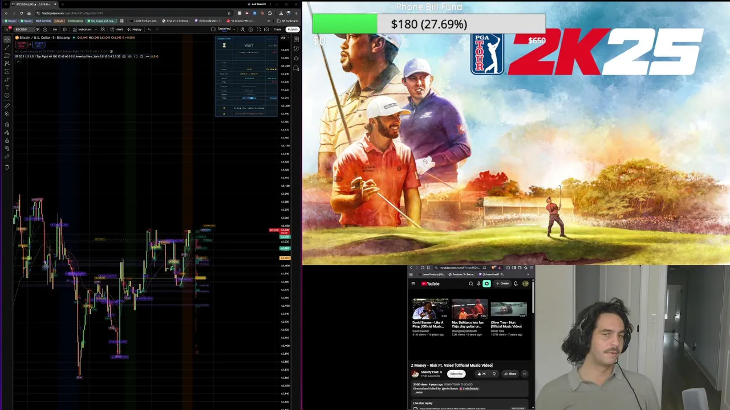The image size is (730, 410).
Task: Click the YouTube search magnifier
Action: [x=471, y=284]
